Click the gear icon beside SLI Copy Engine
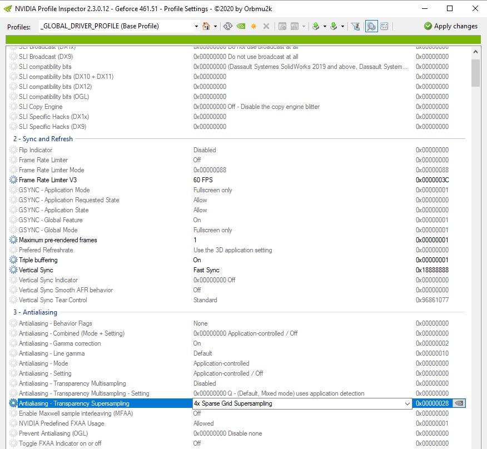This screenshot has width=487, height=449. pyautogui.click(x=13, y=107)
